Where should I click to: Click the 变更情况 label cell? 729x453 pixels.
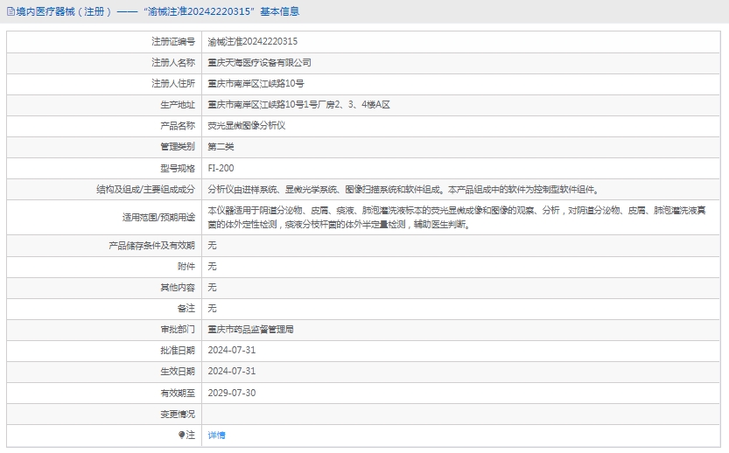[177, 414]
